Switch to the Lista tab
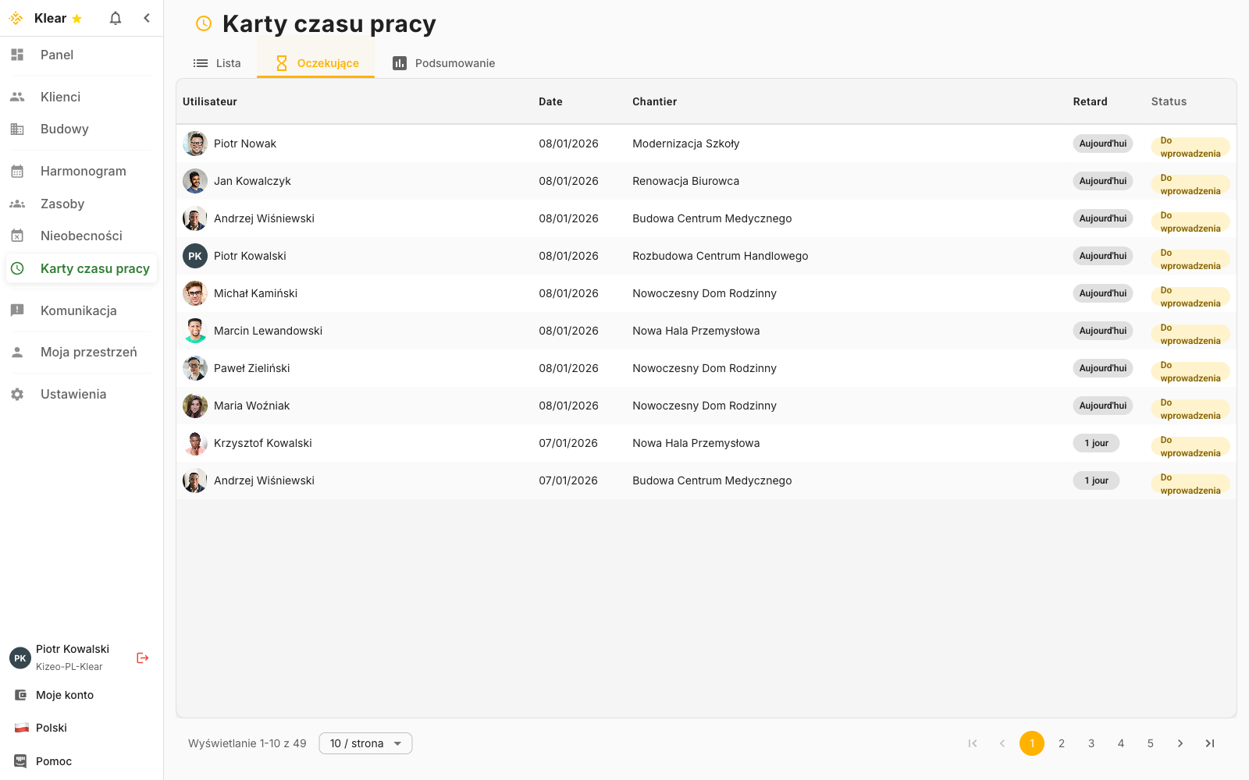The width and height of the screenshot is (1249, 780). click(218, 63)
